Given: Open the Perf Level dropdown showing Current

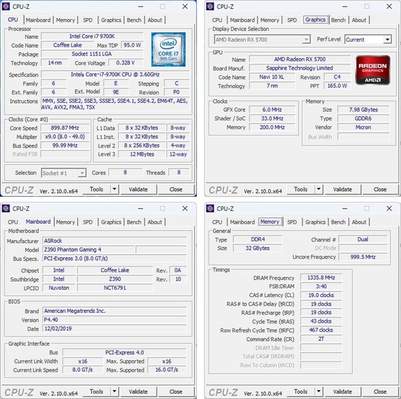Looking at the screenshot, I should click(x=389, y=39).
